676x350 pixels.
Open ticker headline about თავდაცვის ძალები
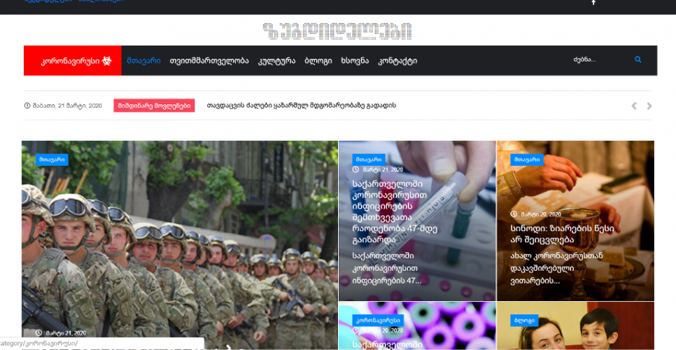click(302, 105)
